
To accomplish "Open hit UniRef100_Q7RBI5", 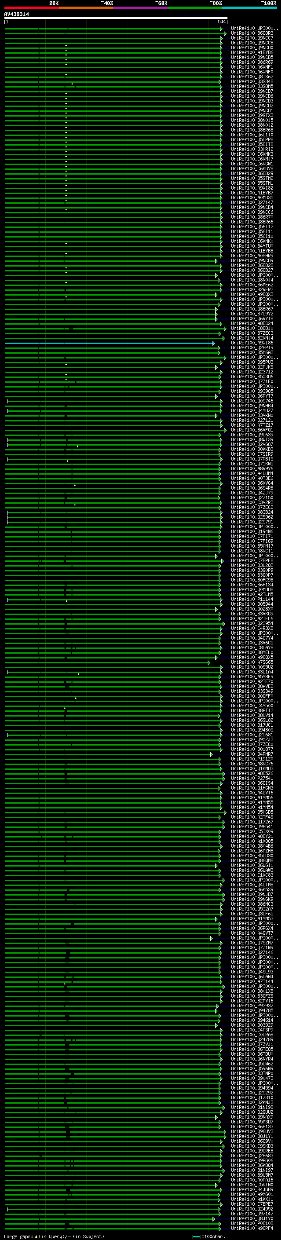I will (x=252, y=459).
